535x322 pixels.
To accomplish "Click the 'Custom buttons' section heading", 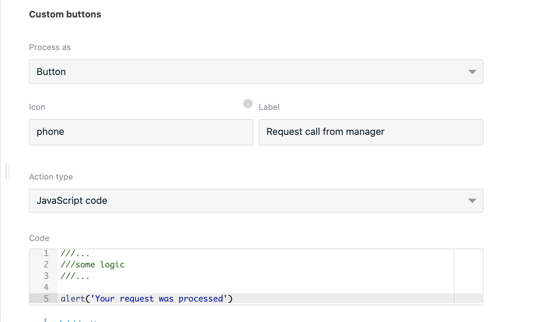I will pyautogui.click(x=65, y=14).
